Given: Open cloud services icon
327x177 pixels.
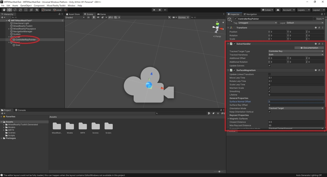Looking at the screenshot, I should point(278,10).
